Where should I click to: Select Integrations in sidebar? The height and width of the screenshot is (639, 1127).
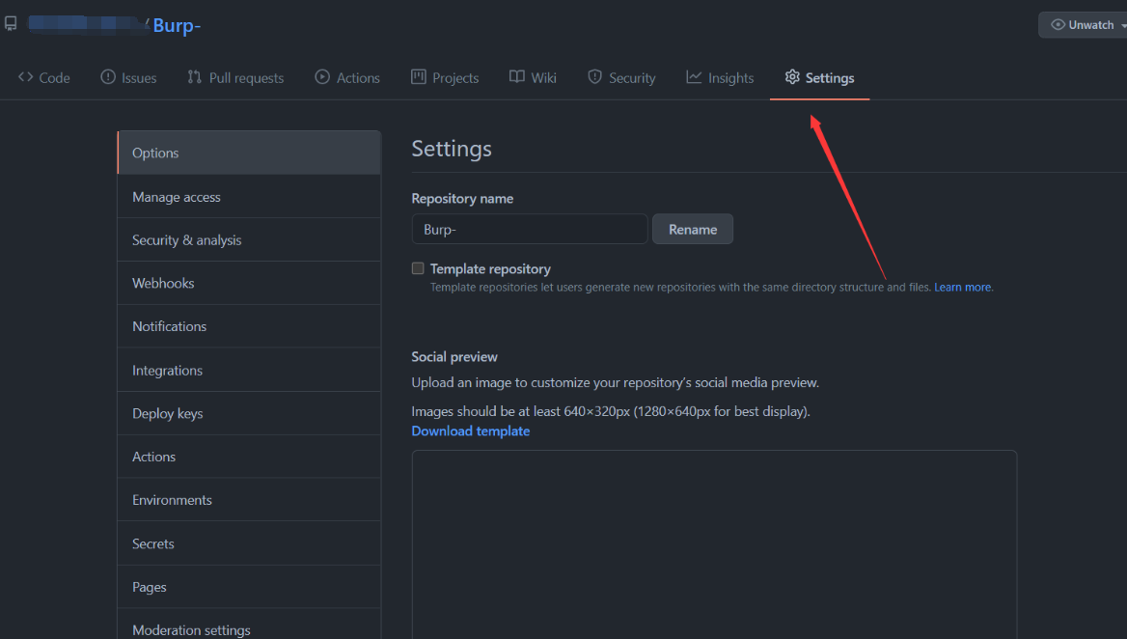coord(249,370)
